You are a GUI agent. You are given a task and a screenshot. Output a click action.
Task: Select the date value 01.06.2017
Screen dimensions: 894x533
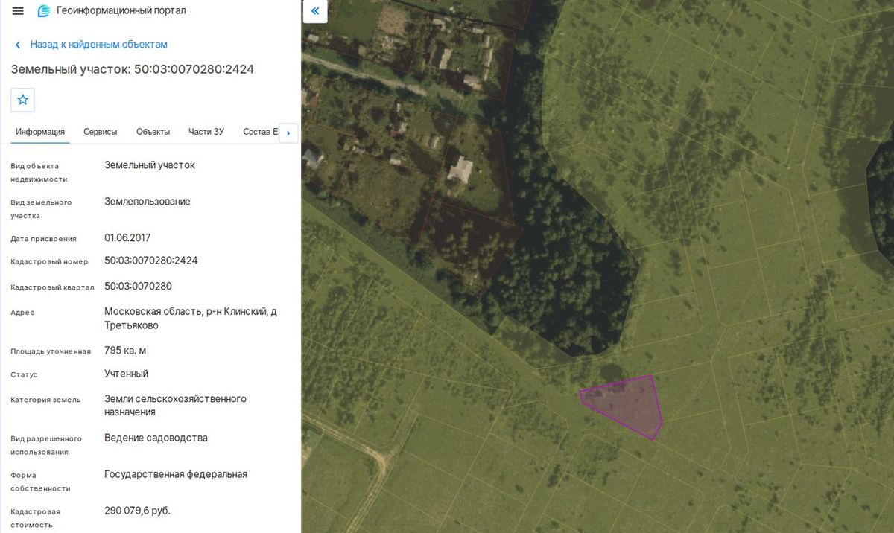[127, 238]
